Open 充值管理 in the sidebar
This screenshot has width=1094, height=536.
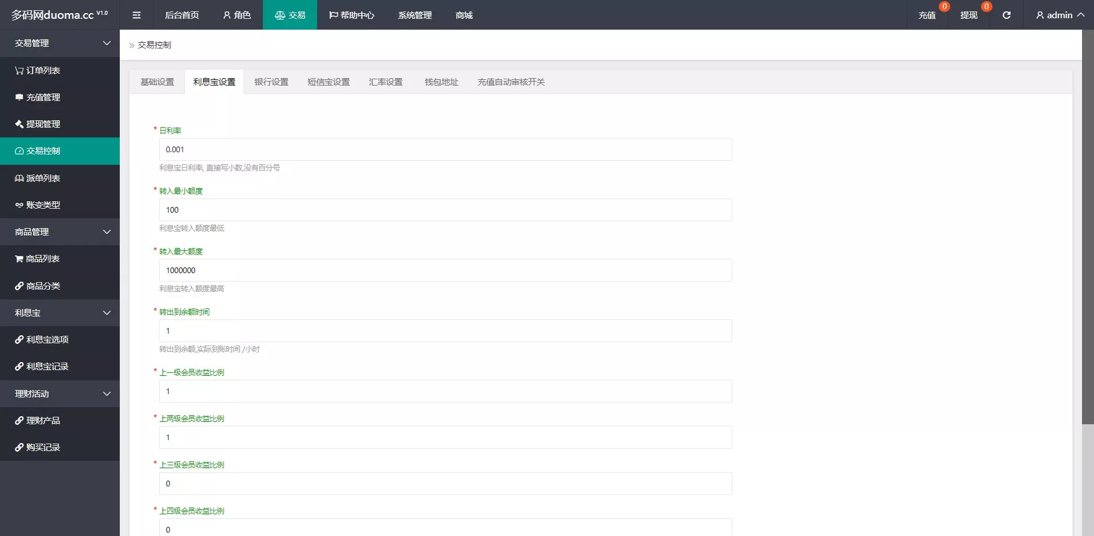click(43, 98)
